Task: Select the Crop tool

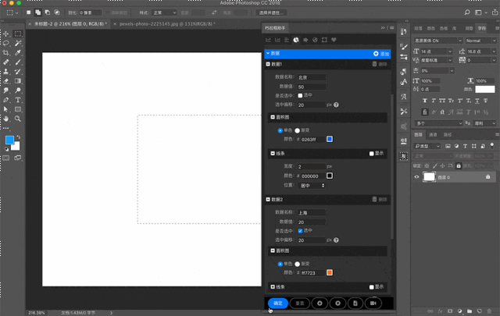Action: click(x=6, y=53)
